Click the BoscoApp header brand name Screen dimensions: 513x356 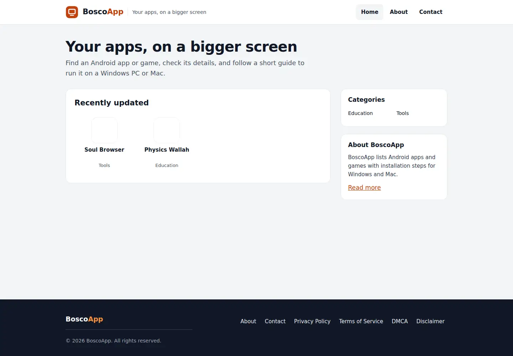click(103, 12)
